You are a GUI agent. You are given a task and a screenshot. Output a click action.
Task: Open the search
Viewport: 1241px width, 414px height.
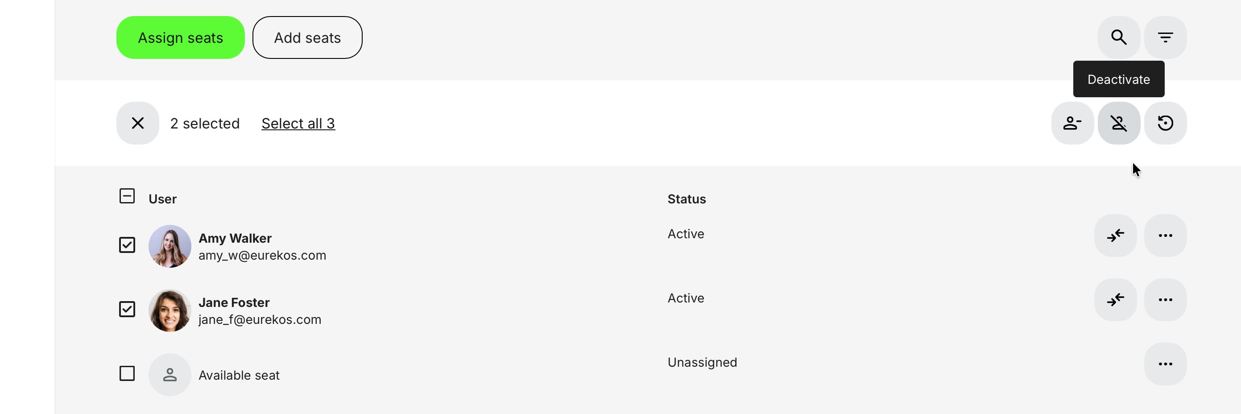(1119, 37)
